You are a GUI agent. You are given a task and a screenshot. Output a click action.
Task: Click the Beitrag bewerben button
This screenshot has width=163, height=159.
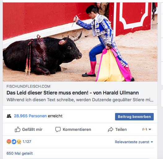pyautogui.click(x=134, y=117)
